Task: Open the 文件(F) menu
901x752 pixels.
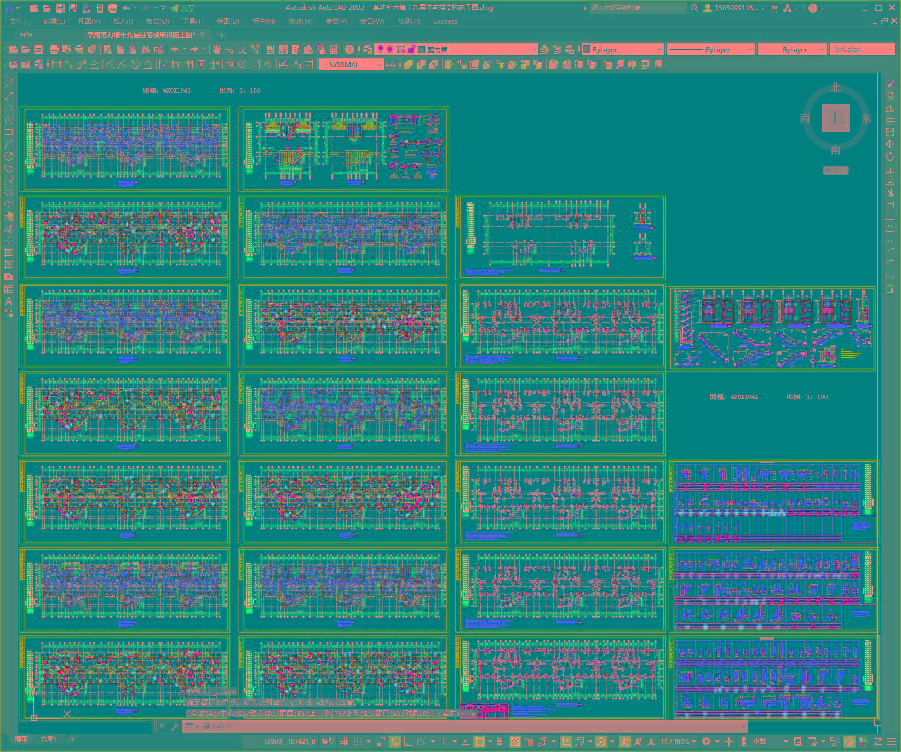Action: click(x=20, y=21)
